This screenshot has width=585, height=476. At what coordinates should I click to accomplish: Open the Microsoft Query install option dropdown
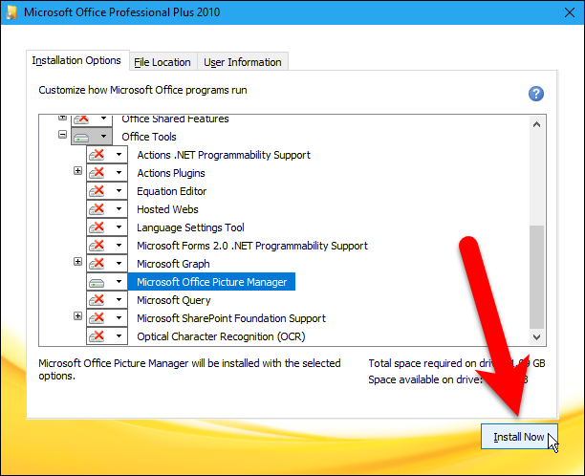(119, 300)
